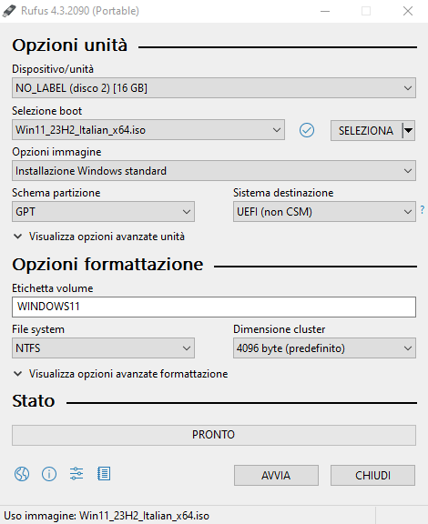Open the Opzioni immagine dropdown
The width and height of the screenshot is (428, 524).
214,171
